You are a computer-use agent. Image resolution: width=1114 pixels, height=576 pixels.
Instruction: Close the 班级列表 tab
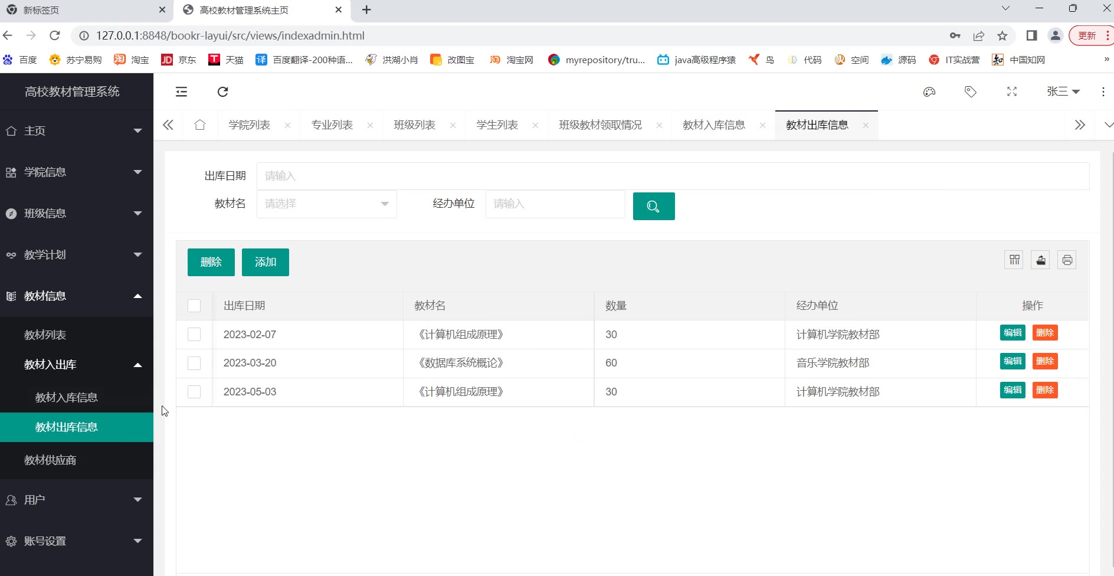coord(453,125)
